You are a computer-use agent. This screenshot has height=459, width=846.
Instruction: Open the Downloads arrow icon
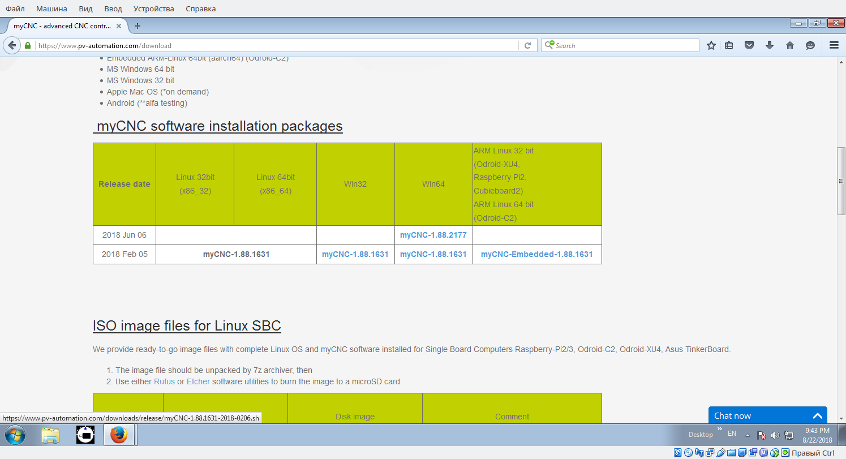[x=770, y=45]
